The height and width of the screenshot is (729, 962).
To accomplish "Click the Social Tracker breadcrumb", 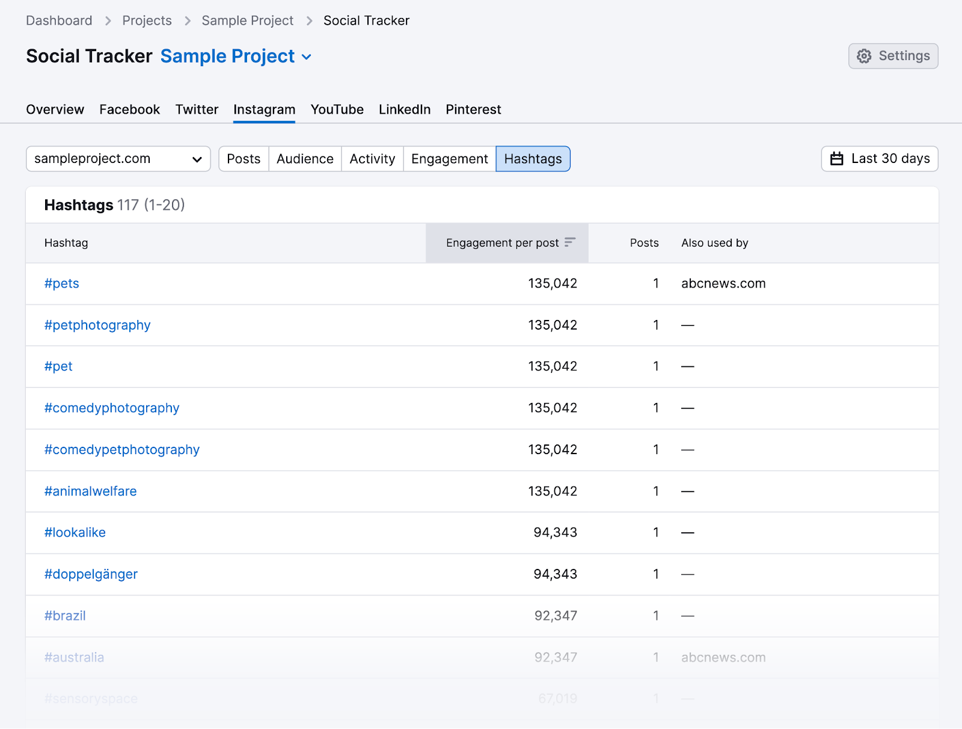I will point(367,20).
